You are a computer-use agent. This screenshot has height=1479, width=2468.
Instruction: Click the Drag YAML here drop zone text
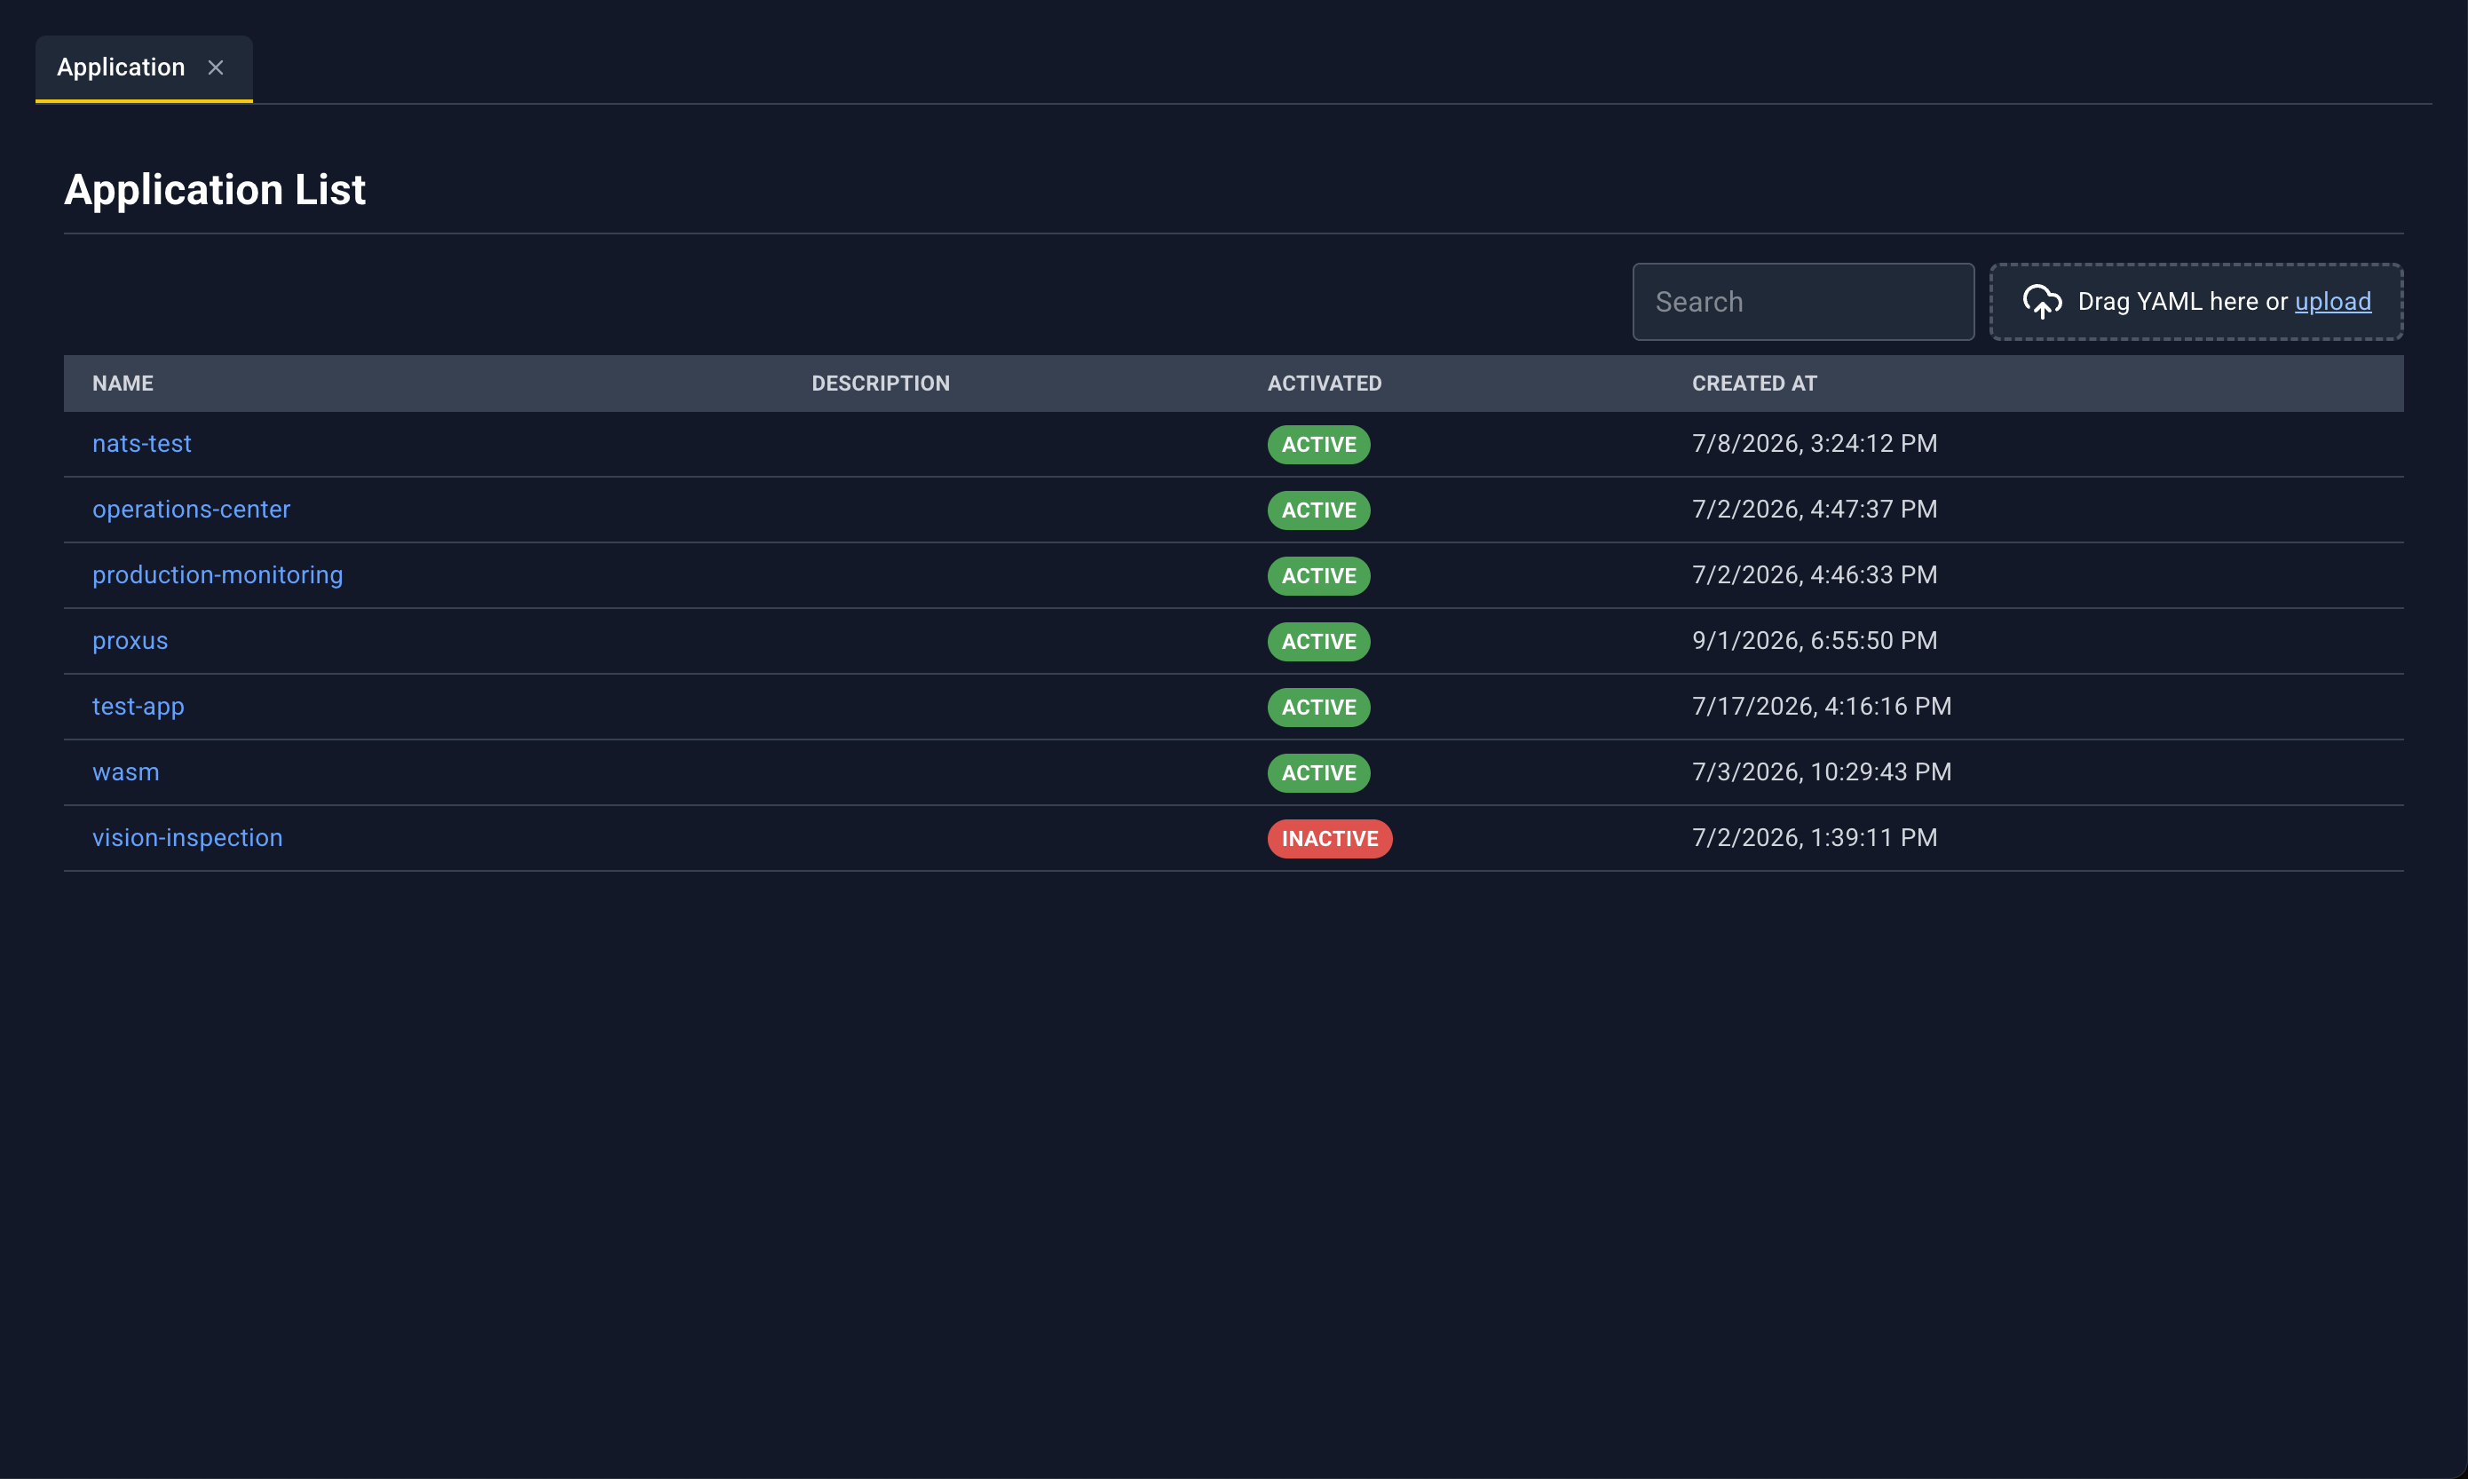tap(2182, 301)
